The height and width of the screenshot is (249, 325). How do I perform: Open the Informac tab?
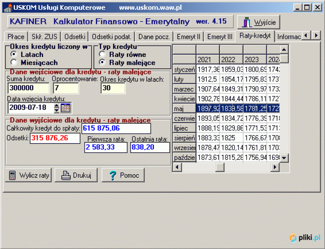pos(289,37)
